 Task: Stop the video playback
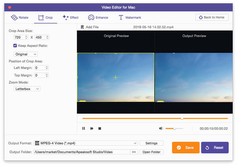pyautogui.click(x=100, y=128)
